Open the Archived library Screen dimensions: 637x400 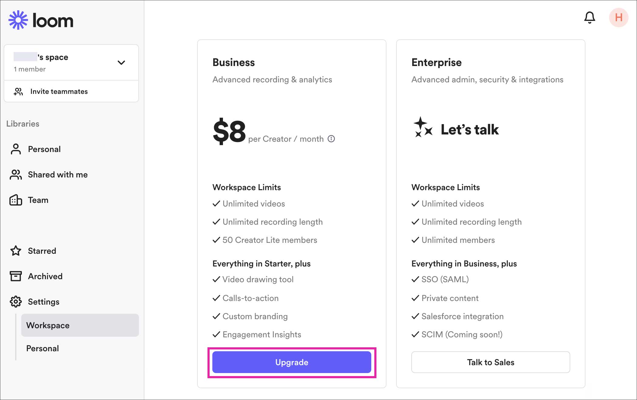coord(45,276)
